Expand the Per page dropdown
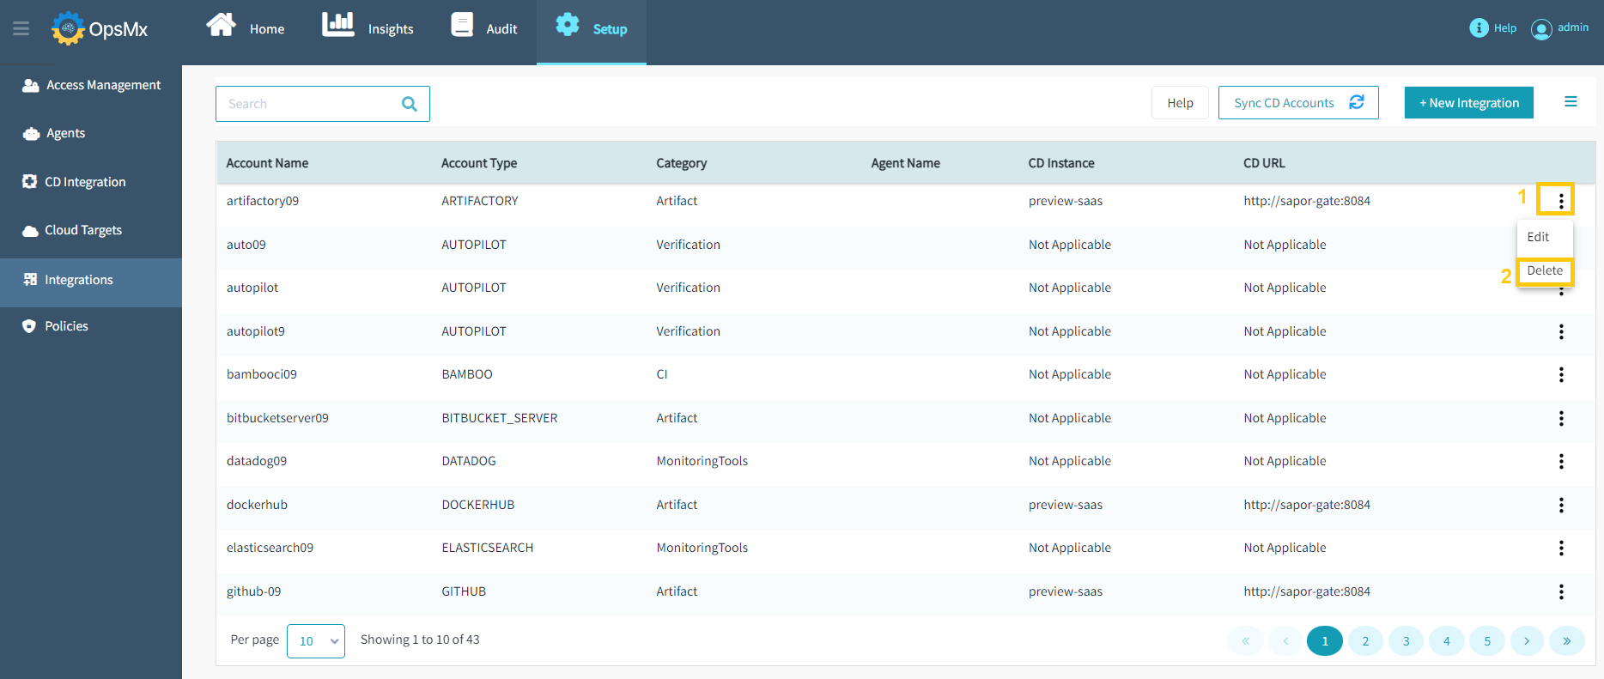This screenshot has height=679, width=1604. pos(316,641)
